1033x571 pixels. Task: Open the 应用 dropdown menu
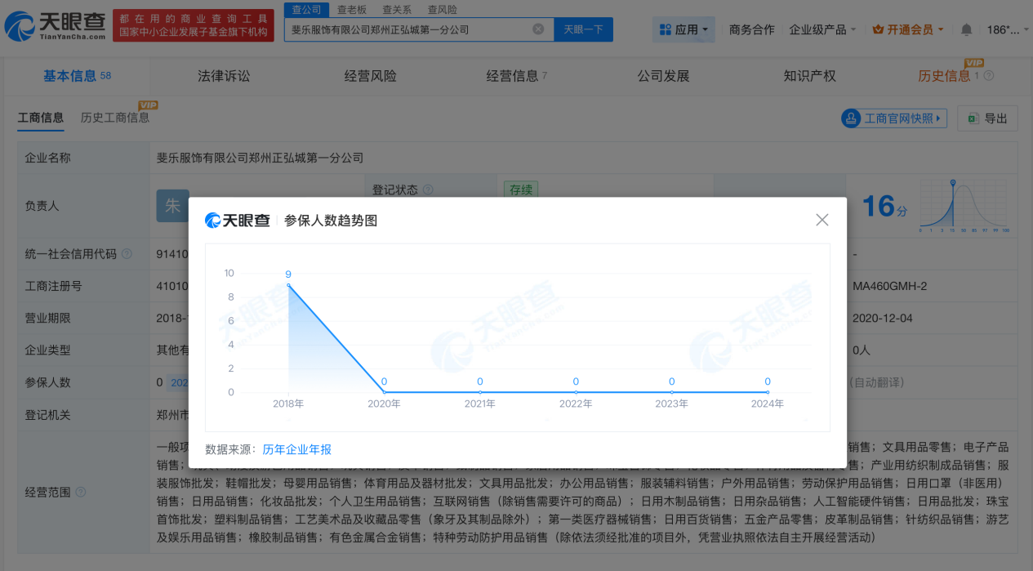(684, 29)
